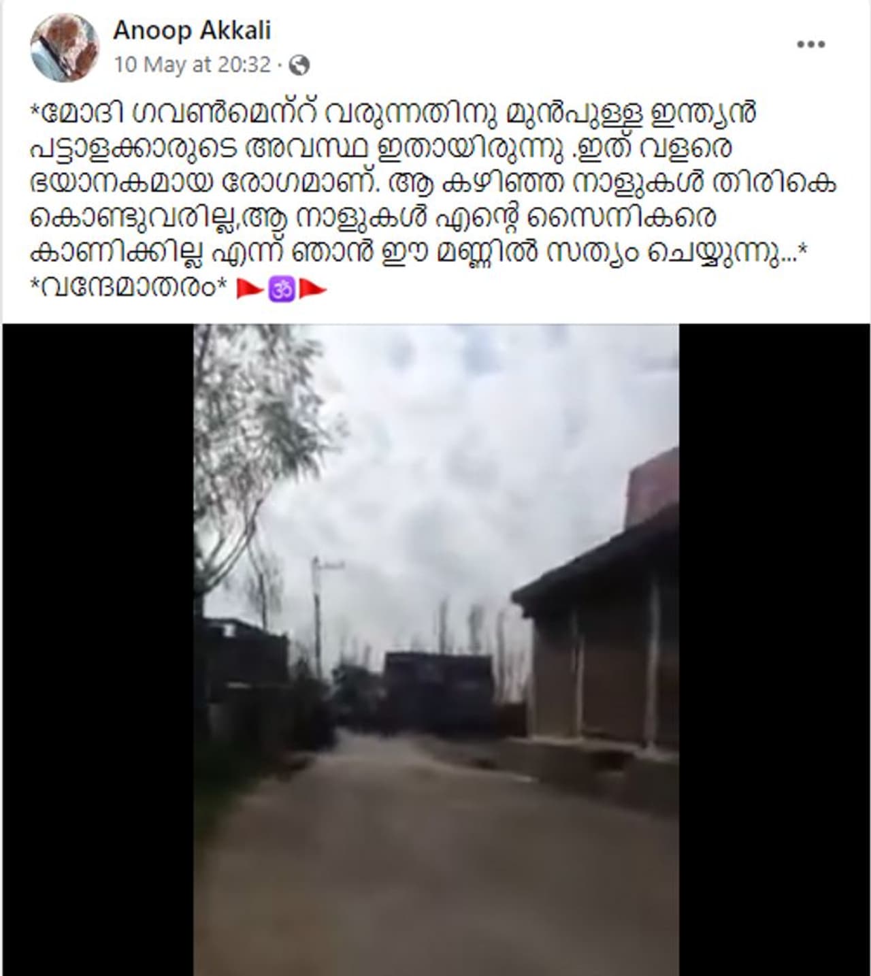Play the embedded street video
Viewport: 871px width, 976px height.
click(x=436, y=650)
